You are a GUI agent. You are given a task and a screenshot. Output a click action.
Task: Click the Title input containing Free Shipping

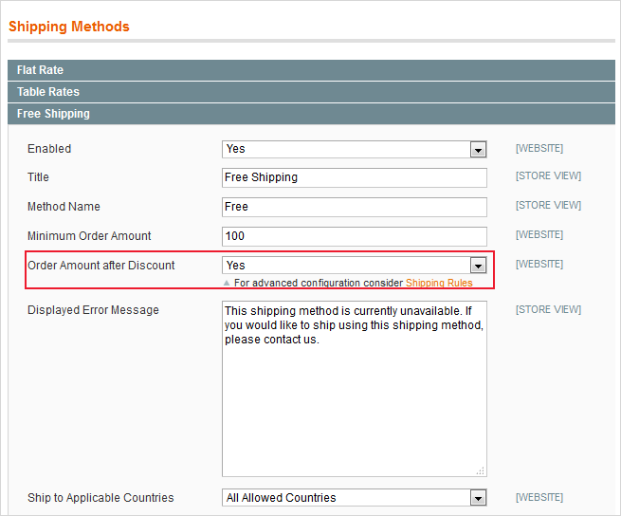coord(354,177)
